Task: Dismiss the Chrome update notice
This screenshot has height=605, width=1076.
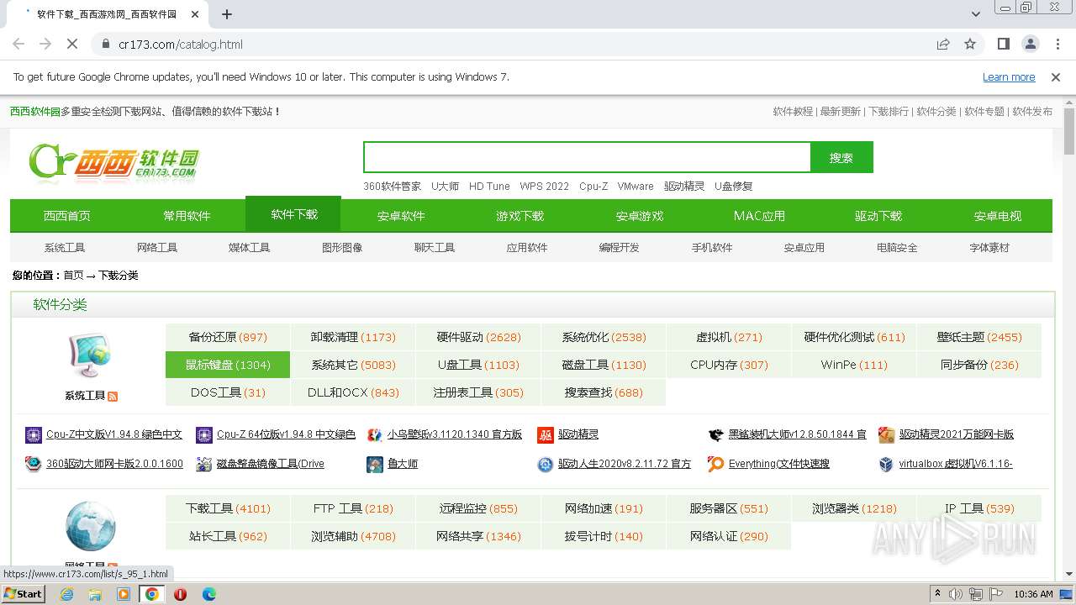Action: coord(1056,77)
